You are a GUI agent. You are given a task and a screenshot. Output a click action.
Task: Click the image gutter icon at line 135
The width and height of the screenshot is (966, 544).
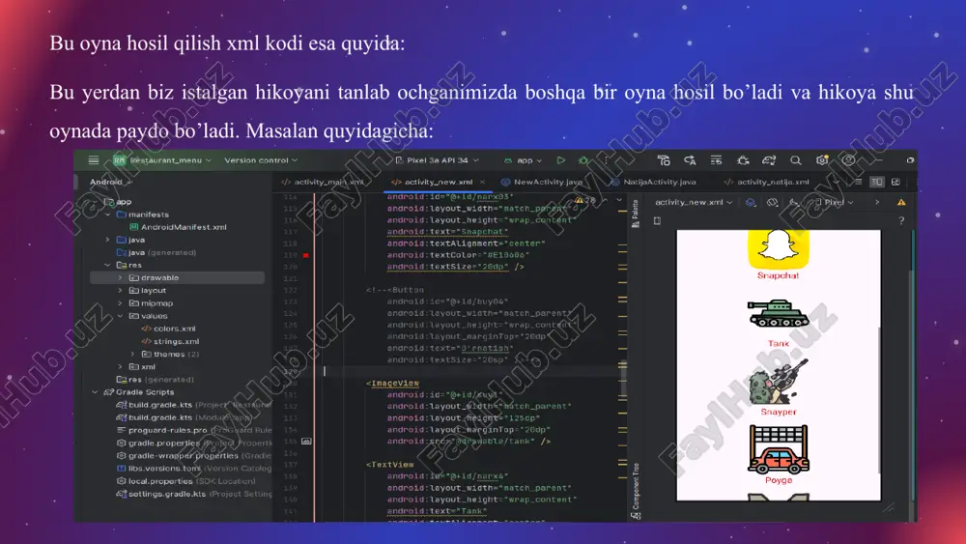[306, 442]
